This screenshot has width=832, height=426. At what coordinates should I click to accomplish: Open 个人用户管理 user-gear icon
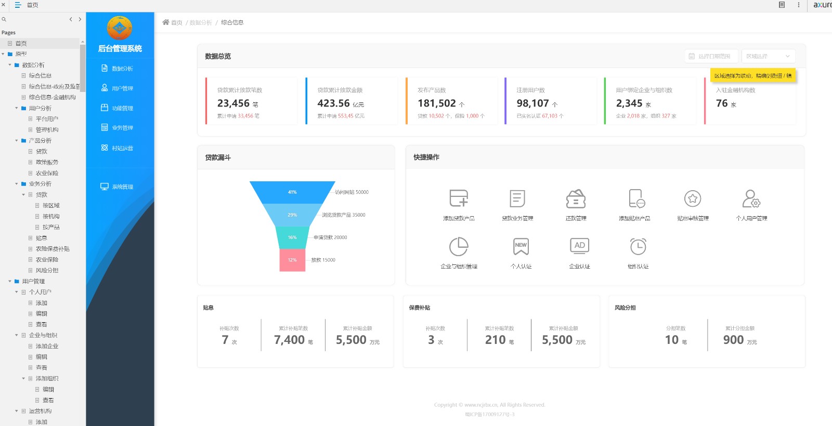click(x=751, y=198)
